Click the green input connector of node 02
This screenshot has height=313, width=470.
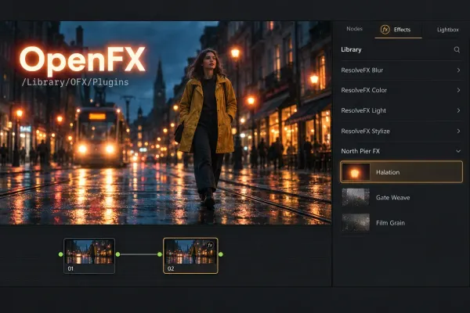[x=160, y=254]
